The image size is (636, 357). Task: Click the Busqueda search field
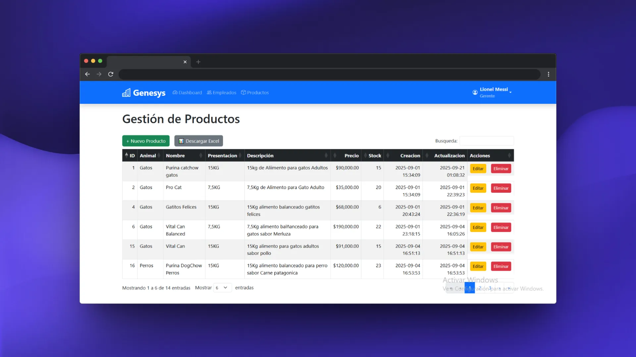point(486,141)
